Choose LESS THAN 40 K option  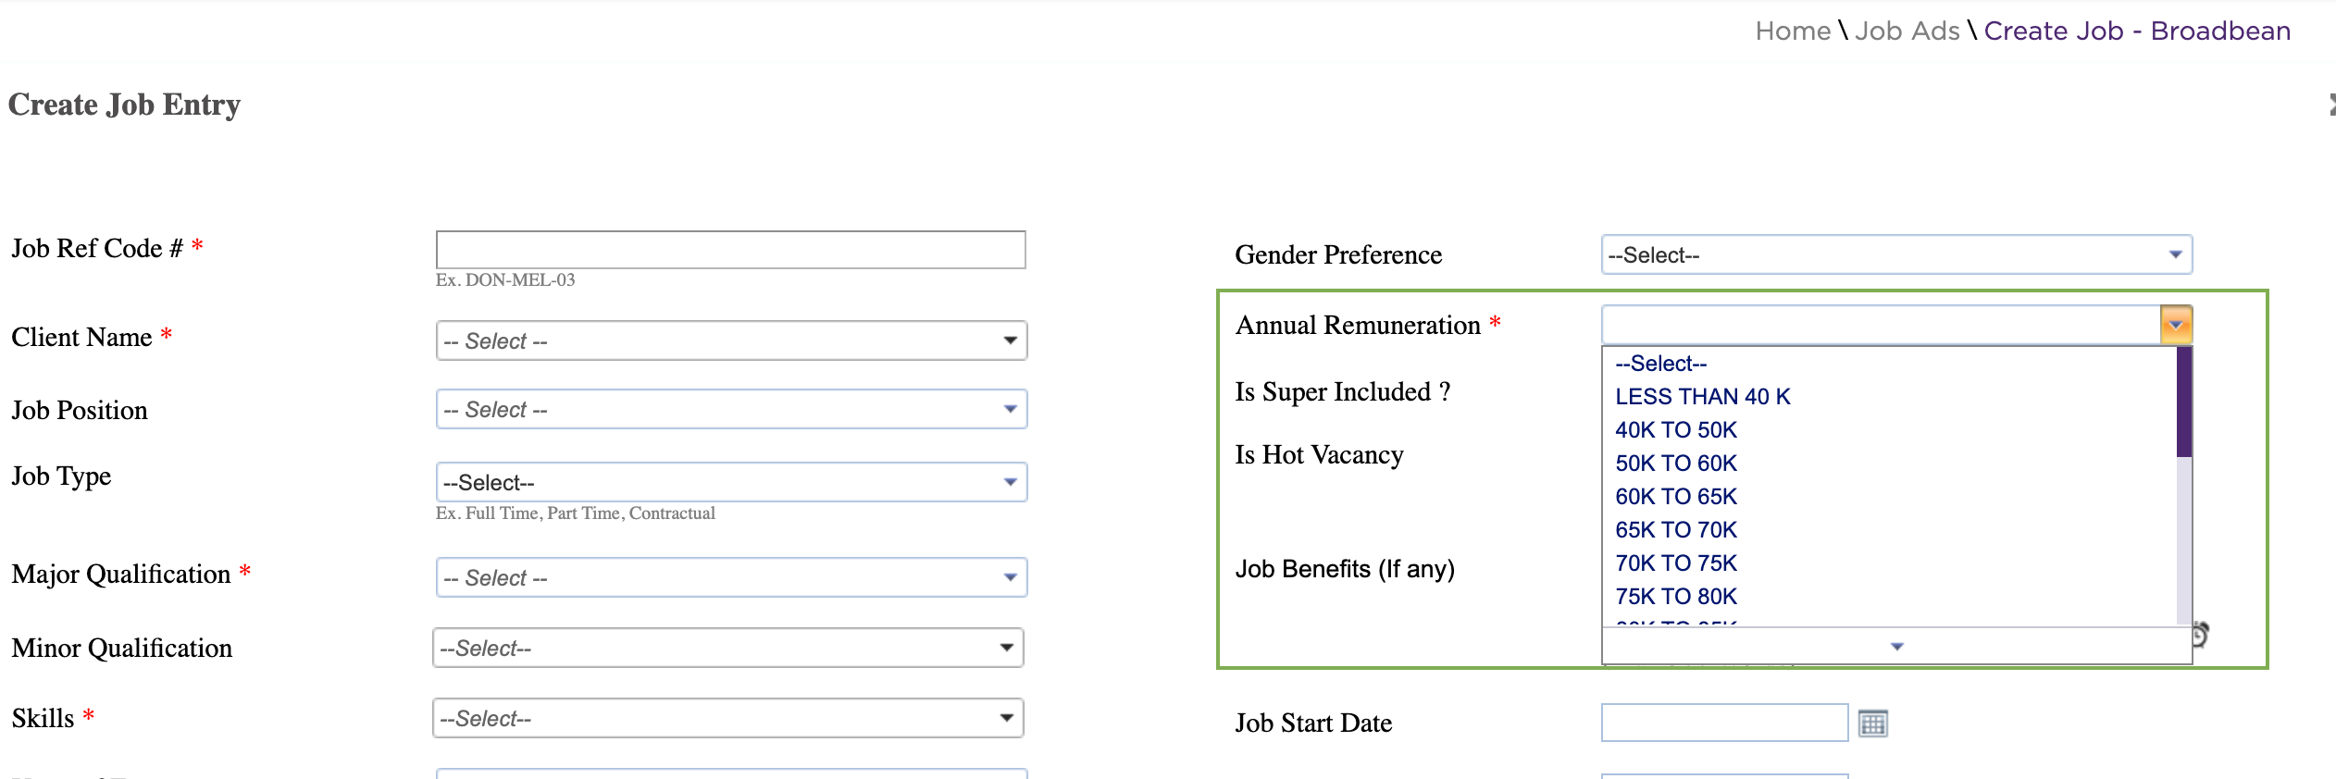(x=1703, y=397)
